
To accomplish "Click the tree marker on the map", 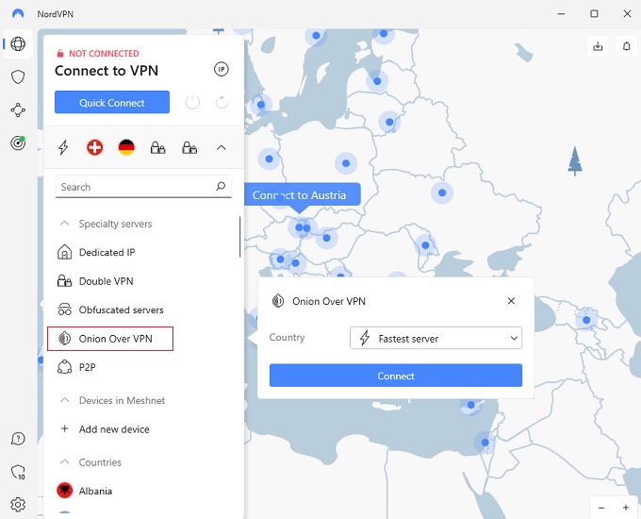I will 575,161.
